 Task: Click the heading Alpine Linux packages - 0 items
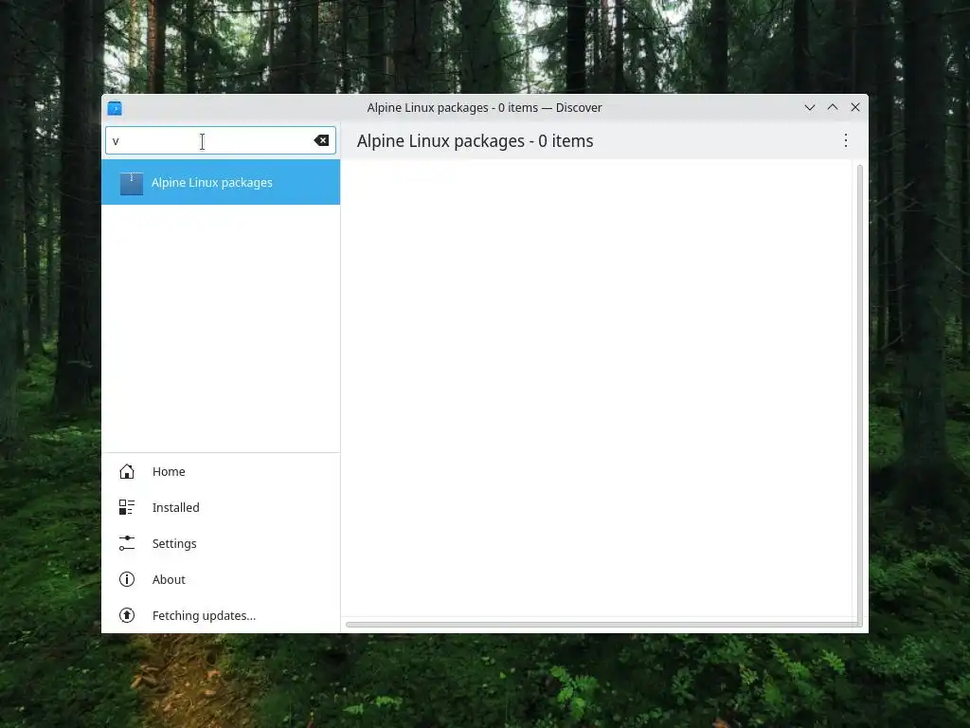point(475,141)
